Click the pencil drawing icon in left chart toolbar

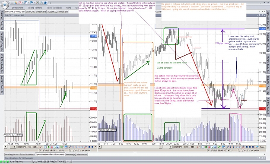(86, 147)
